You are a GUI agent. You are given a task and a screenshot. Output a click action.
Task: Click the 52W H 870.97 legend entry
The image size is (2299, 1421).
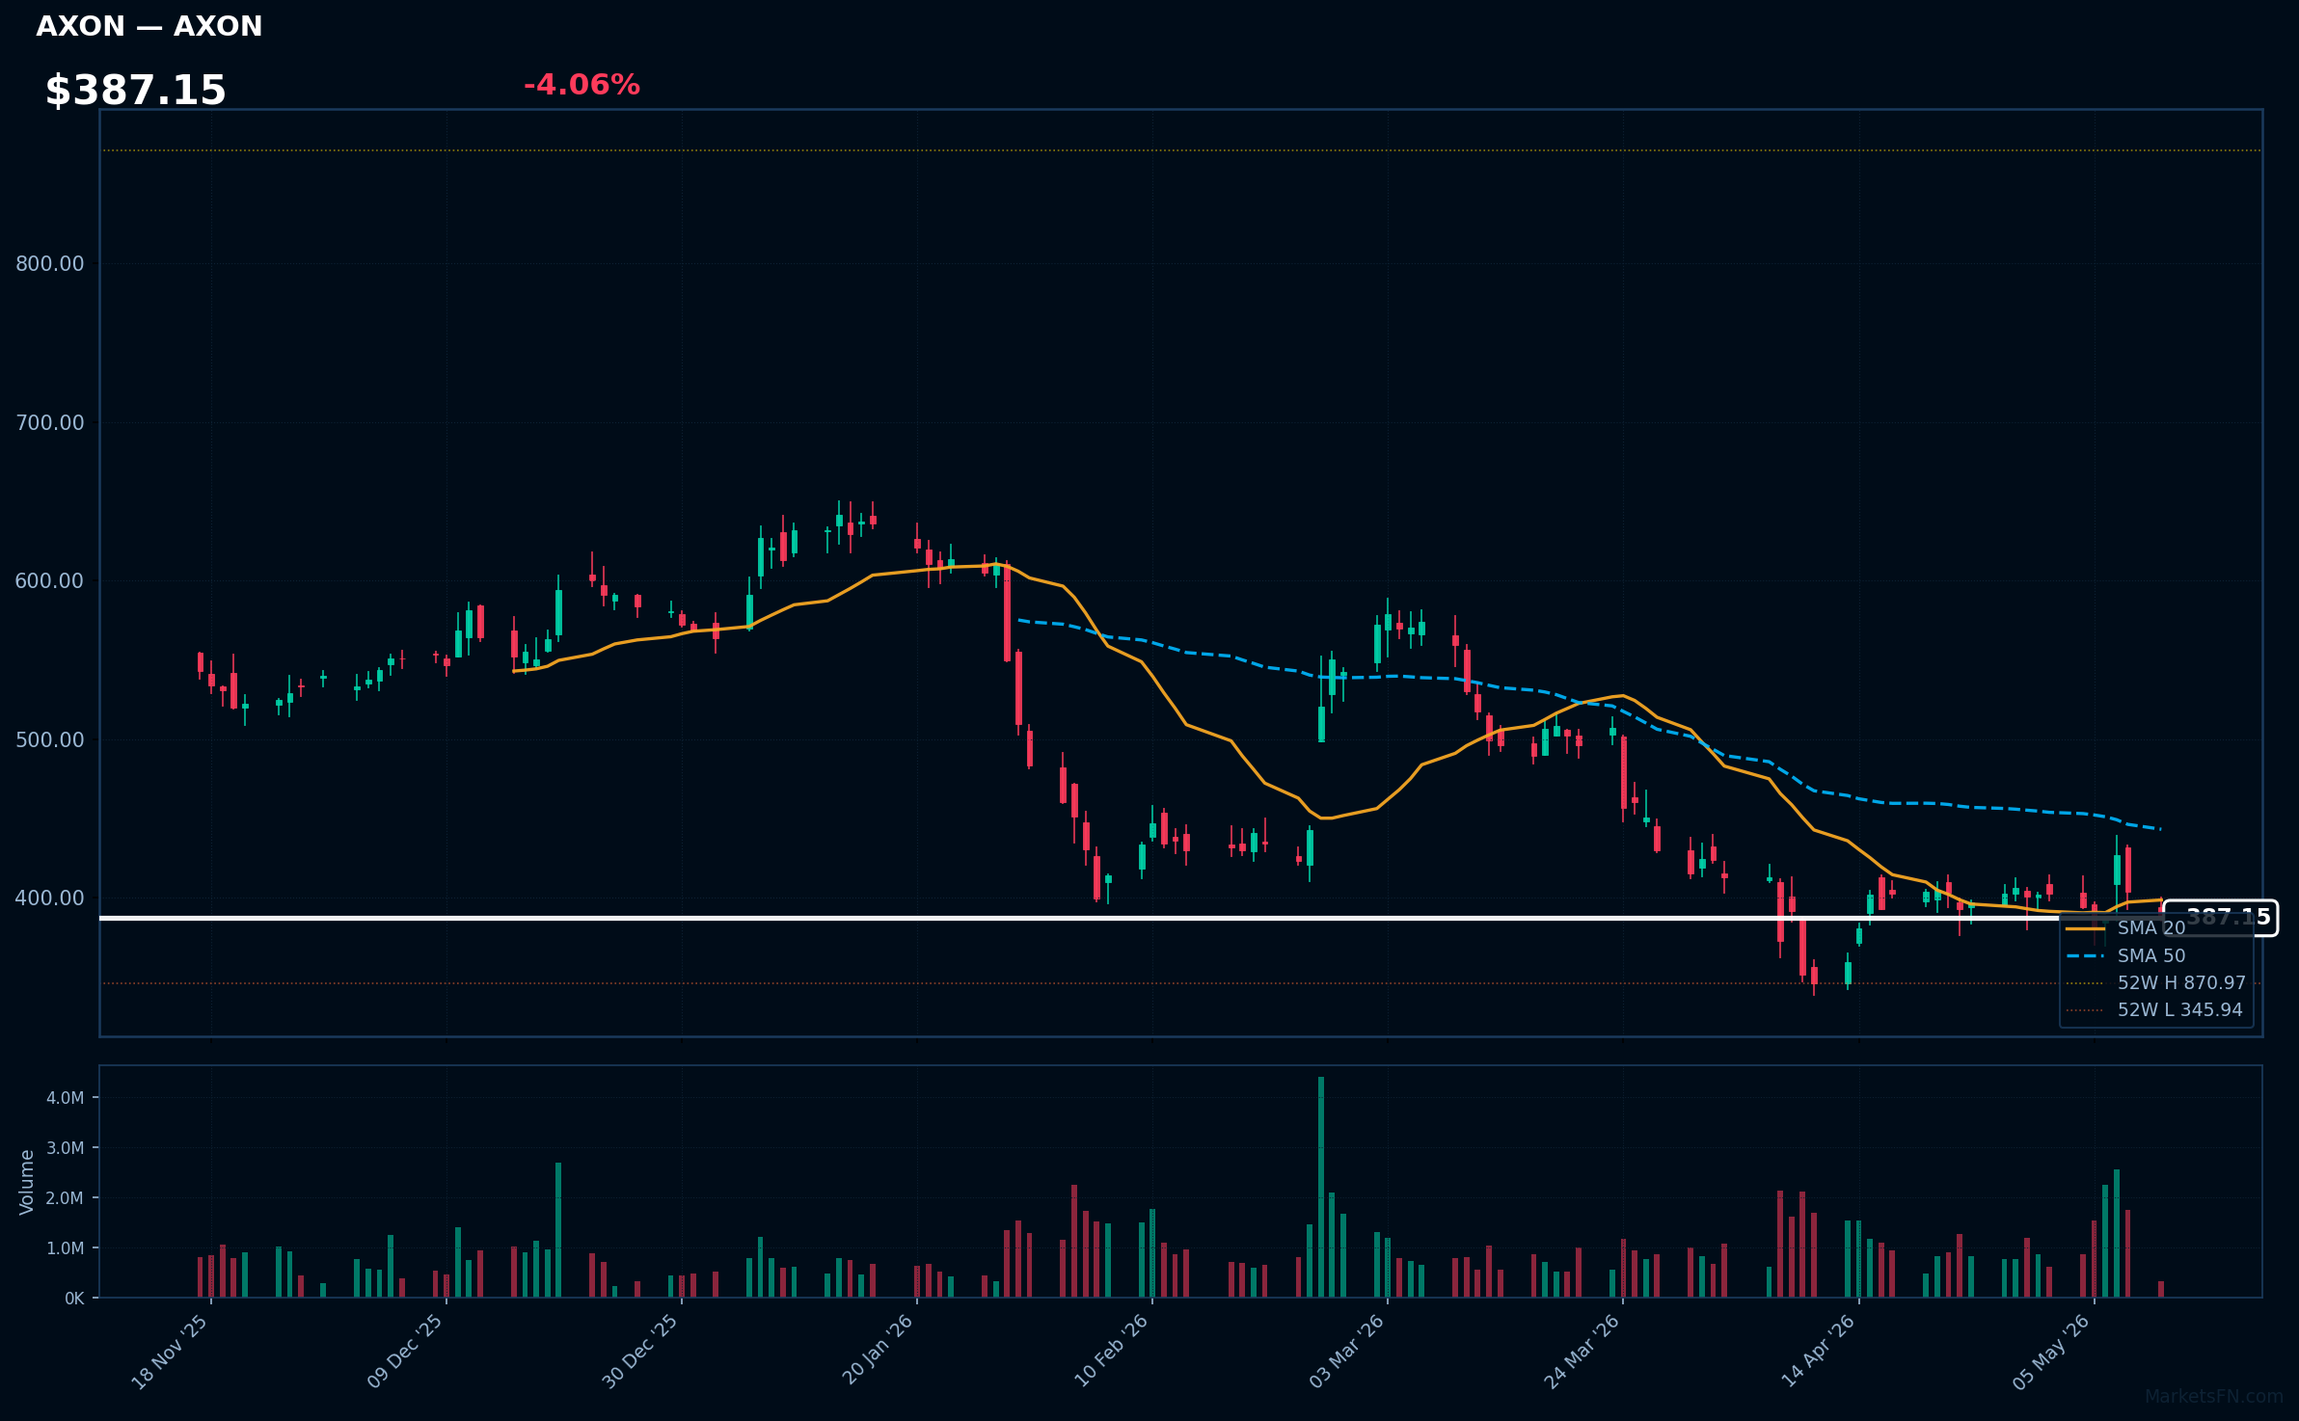coord(2156,983)
